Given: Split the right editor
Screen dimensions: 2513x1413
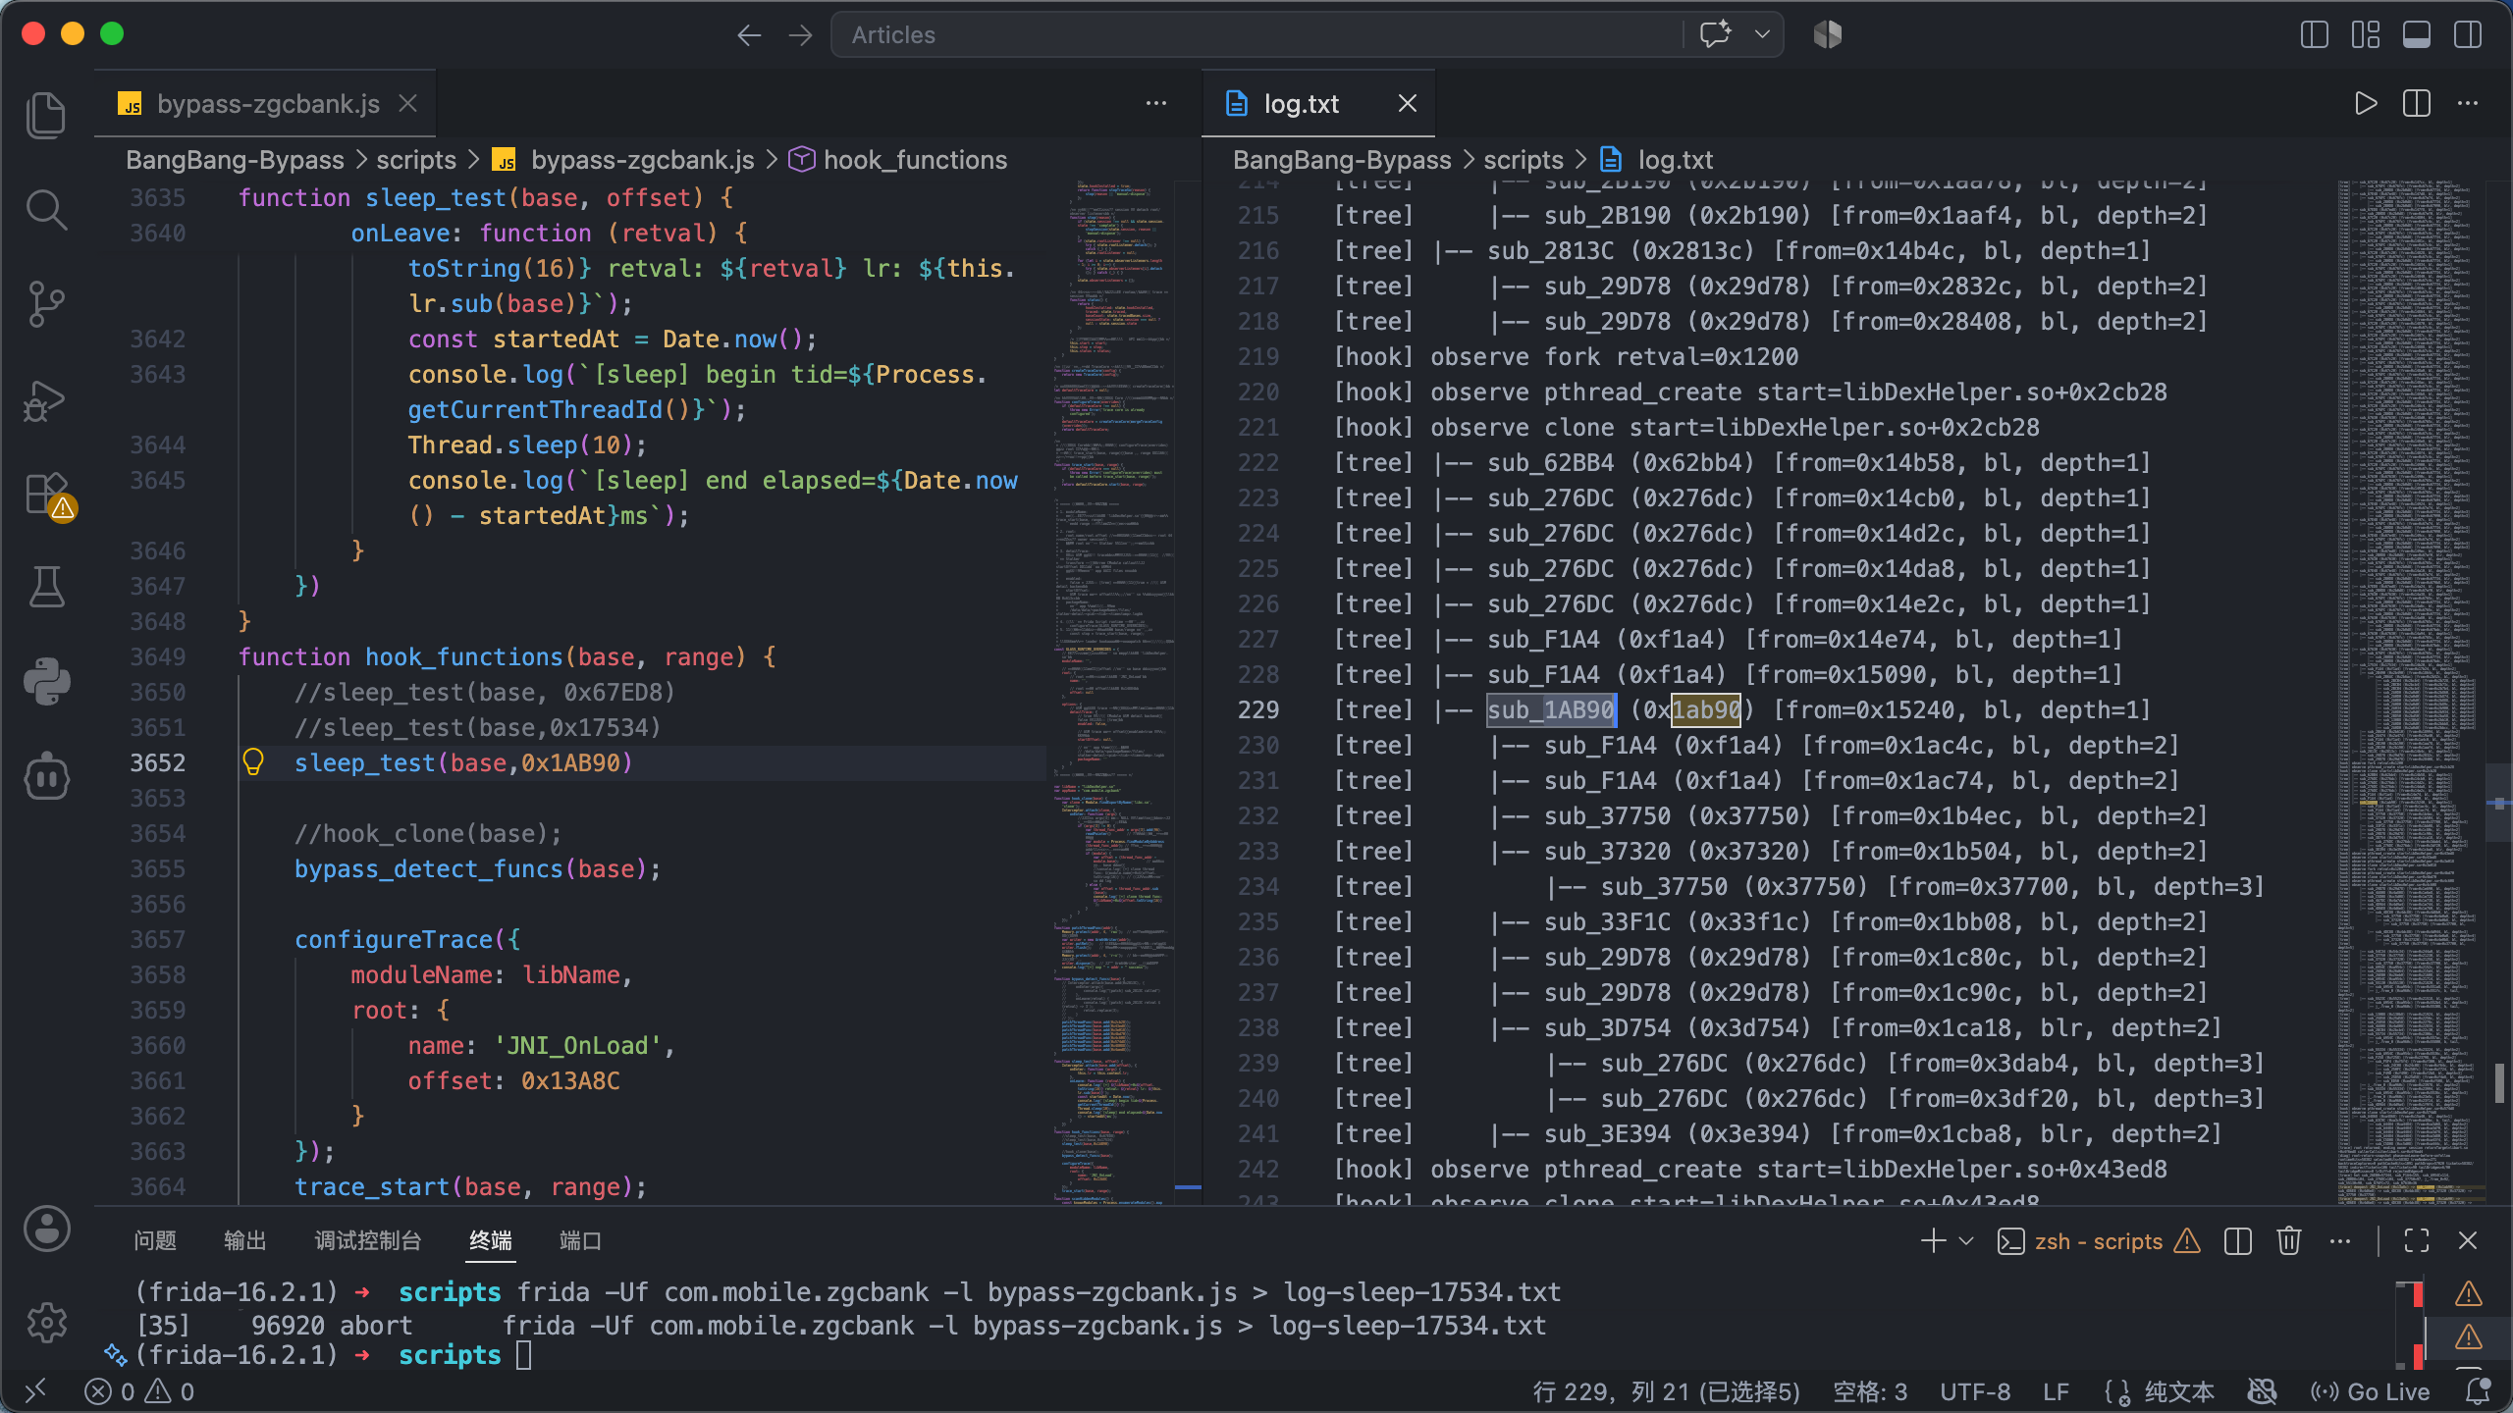Looking at the screenshot, I should 2417,103.
